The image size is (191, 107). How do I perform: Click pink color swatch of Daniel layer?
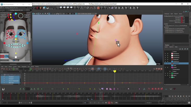172,67
